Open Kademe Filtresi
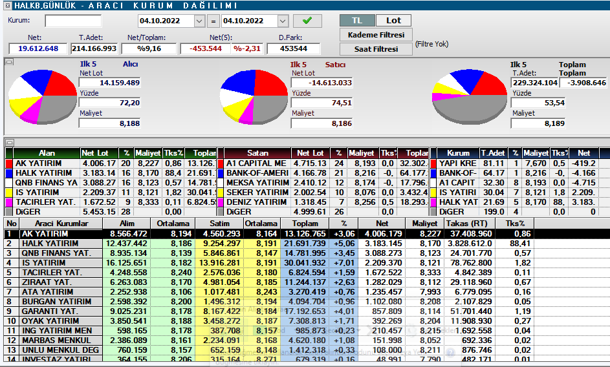 (376, 35)
